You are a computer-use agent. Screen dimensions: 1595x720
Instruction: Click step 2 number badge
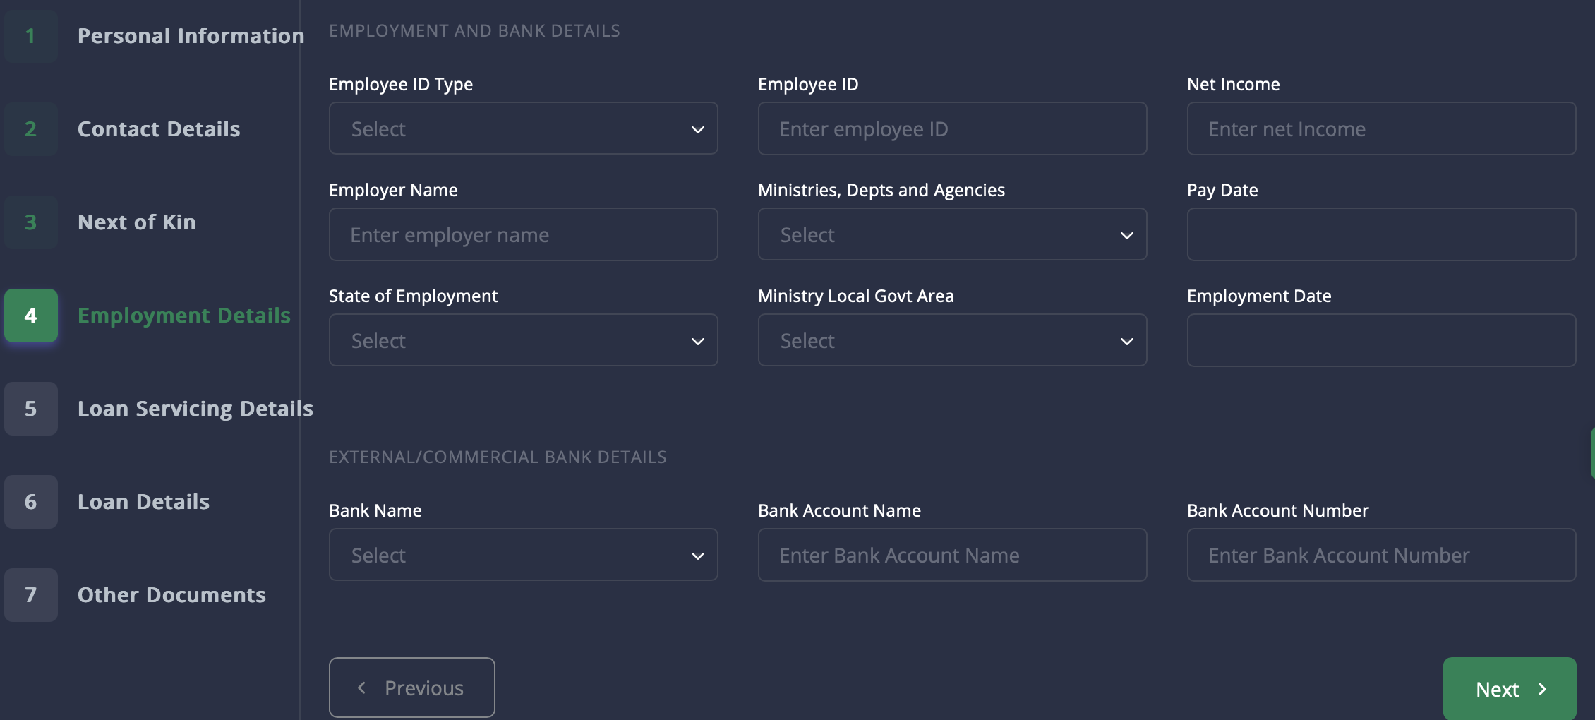click(30, 129)
